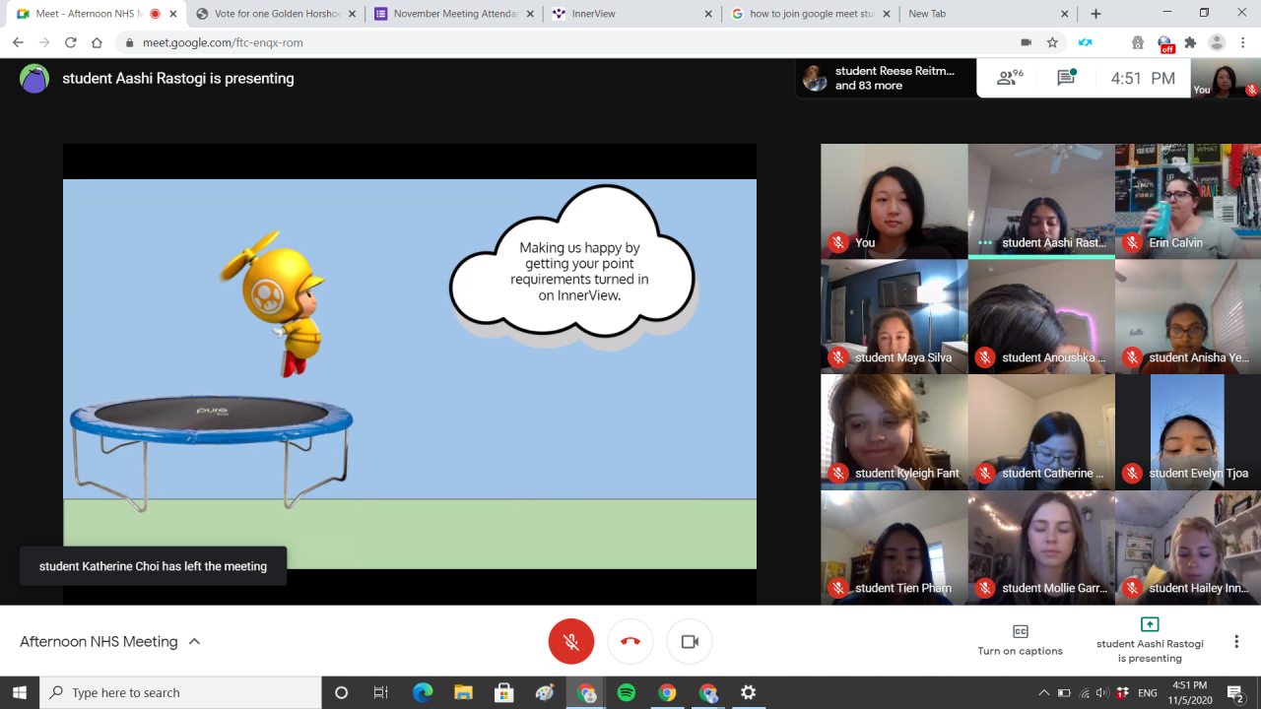Click student Anisha's video tile

[1188, 317]
